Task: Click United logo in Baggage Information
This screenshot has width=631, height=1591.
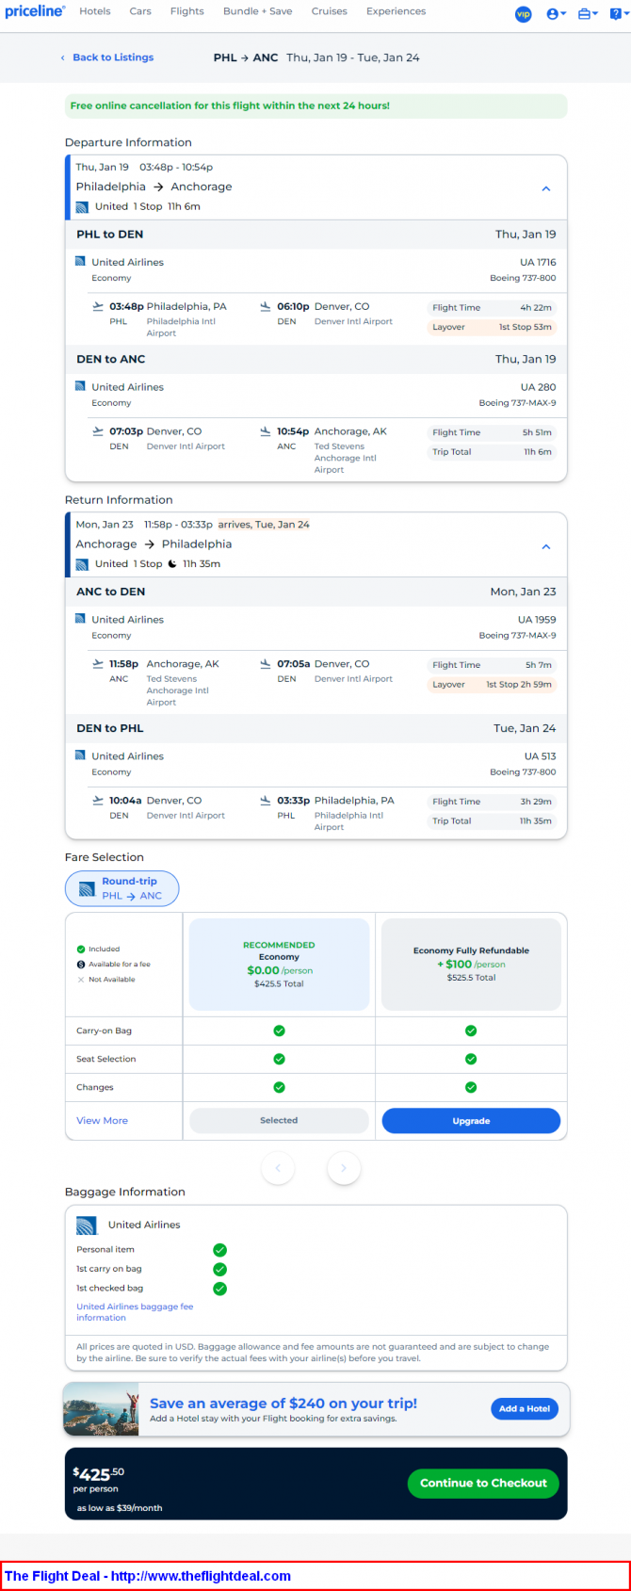Action: 87,1226
